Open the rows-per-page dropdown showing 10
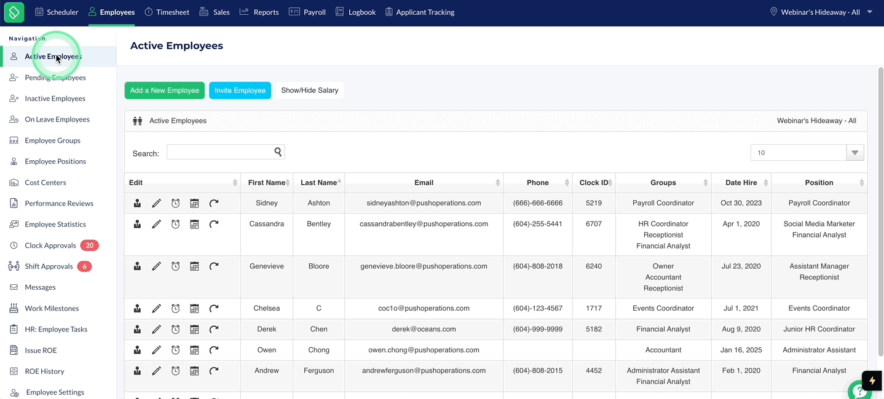 click(x=807, y=153)
